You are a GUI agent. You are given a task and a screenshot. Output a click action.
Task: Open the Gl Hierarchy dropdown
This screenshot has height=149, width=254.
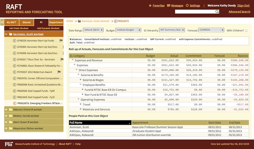172,30
